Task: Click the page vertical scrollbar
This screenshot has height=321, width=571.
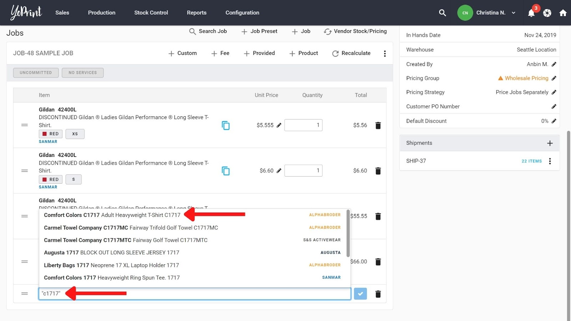Action: tap(569, 225)
